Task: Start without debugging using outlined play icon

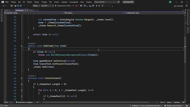Action: pos(73,6)
